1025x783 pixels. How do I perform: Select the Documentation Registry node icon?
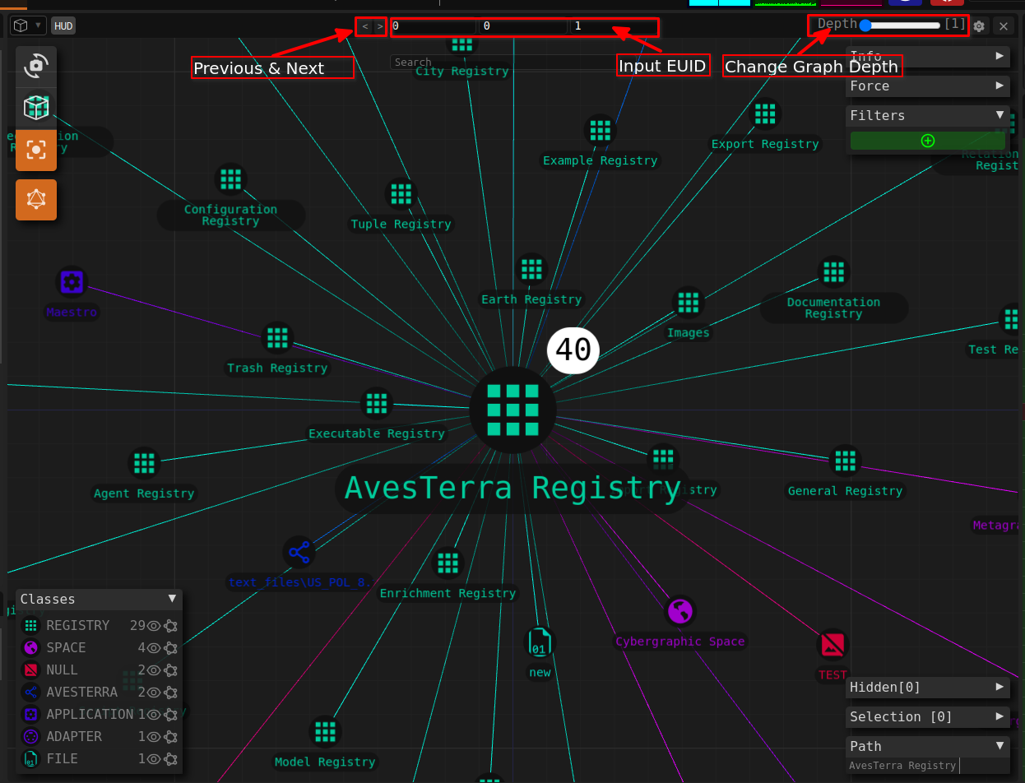833,271
